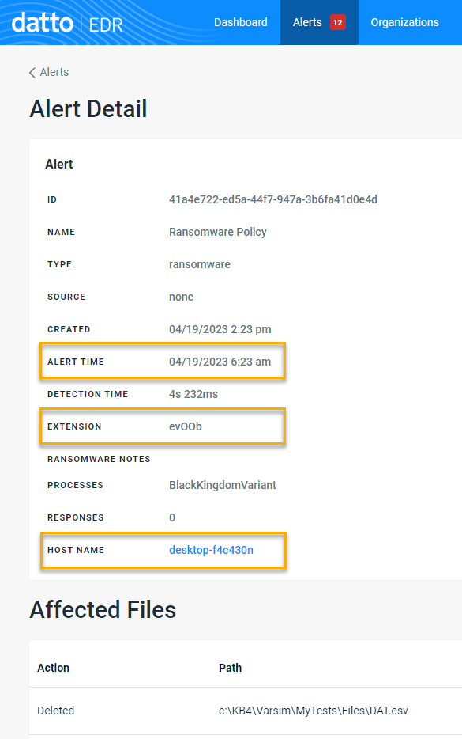
Task: Click the Path column header
Action: [230, 668]
